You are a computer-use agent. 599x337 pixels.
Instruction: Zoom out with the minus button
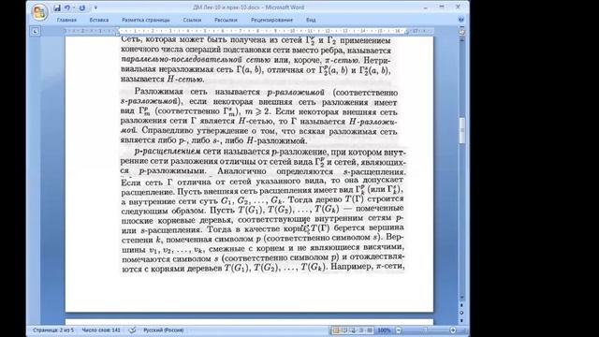(x=399, y=330)
